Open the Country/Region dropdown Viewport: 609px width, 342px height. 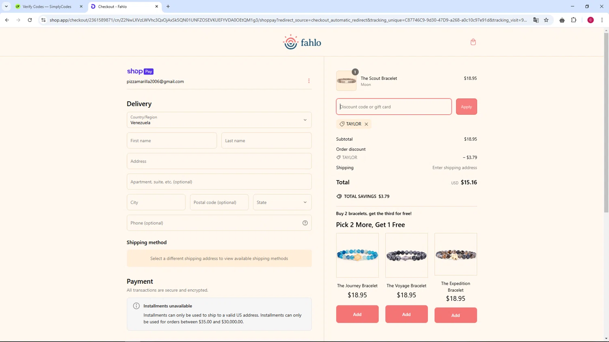[x=219, y=120]
